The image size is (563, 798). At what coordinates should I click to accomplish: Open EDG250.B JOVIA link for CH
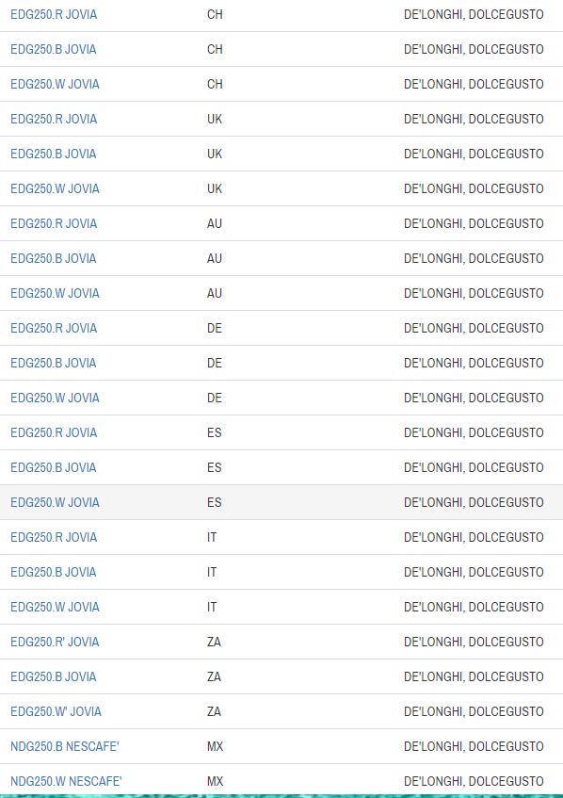(53, 49)
